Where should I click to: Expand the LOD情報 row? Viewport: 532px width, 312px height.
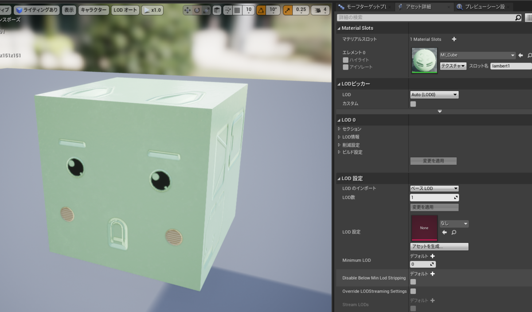point(339,137)
